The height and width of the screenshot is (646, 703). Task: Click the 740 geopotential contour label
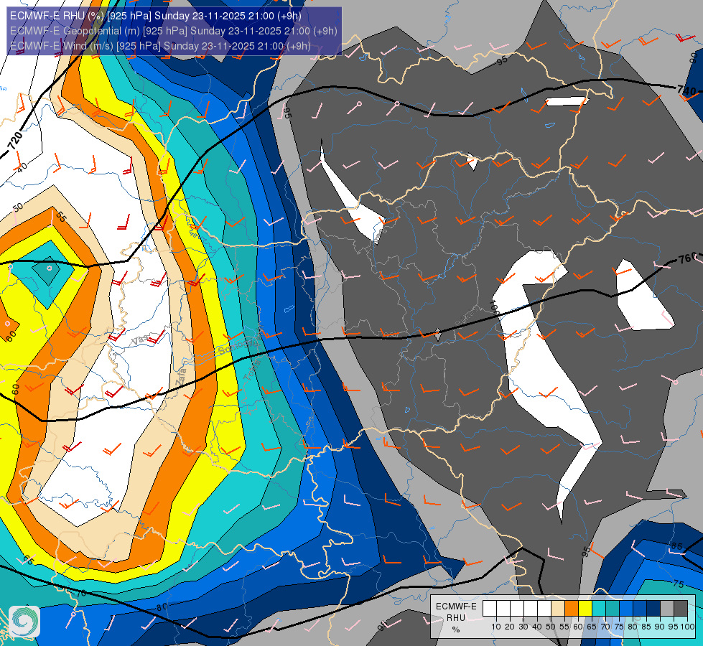pyautogui.click(x=686, y=90)
